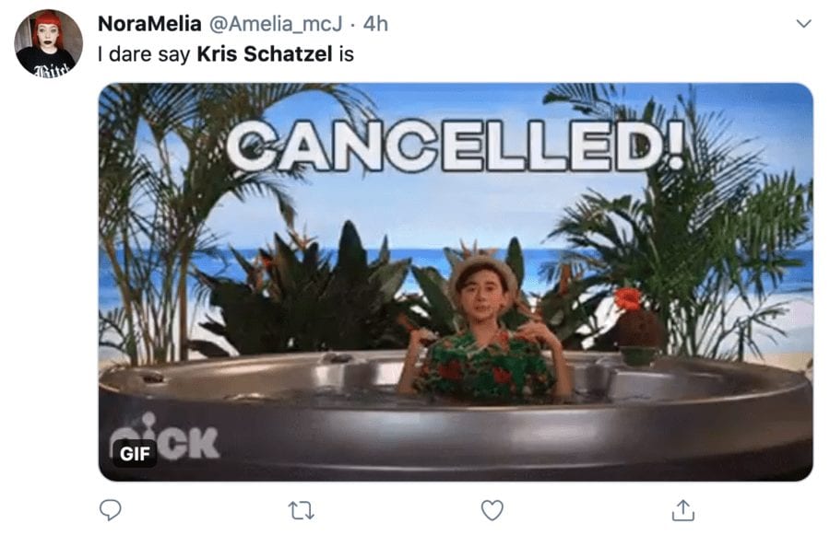Click the Nick logo watermark in GIF
This screenshot has width=830, height=535.
pos(165,437)
